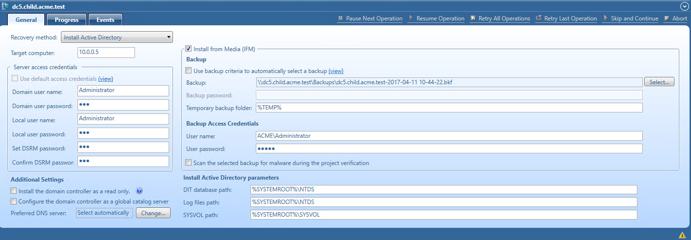Screen dimensions: 691x240
Task: Click the Domain user name field
Action: (123, 91)
